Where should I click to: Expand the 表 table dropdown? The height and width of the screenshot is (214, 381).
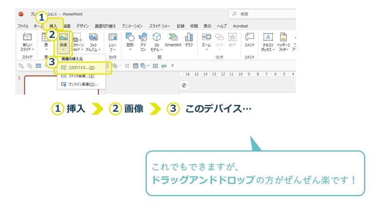pos(46,49)
